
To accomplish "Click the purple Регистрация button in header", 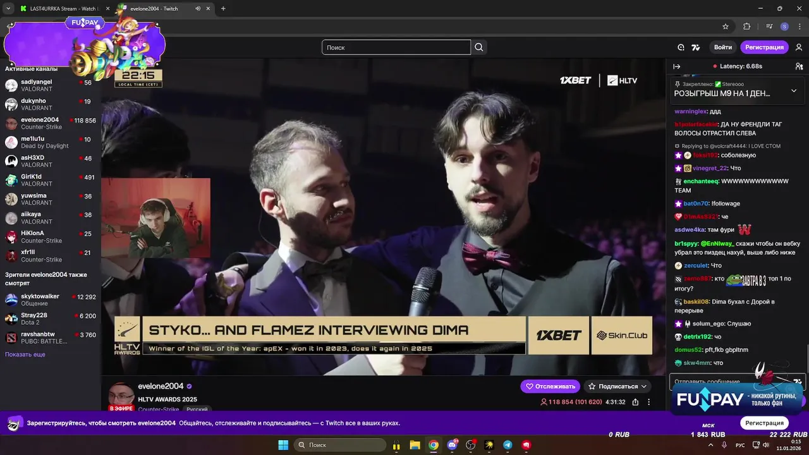I will pos(764,47).
